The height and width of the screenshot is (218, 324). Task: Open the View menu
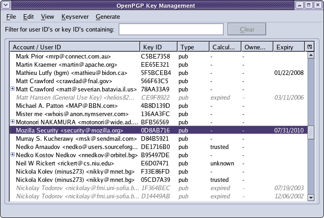point(47,16)
